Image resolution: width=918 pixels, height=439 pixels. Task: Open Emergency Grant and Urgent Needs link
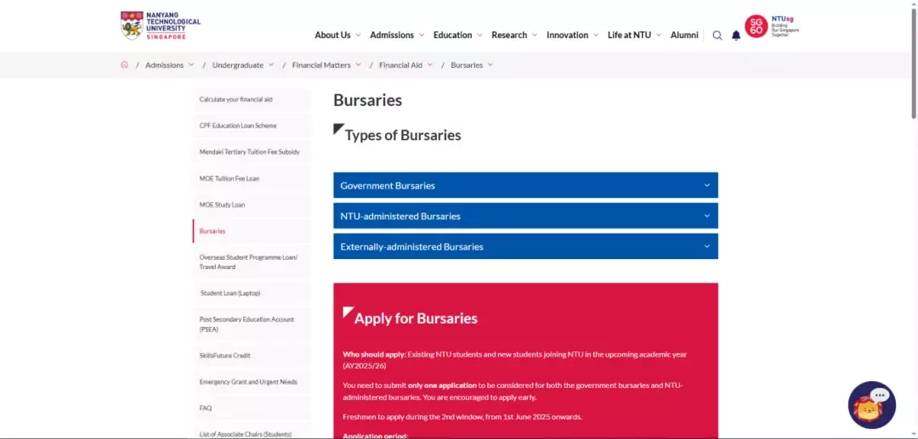point(252,382)
